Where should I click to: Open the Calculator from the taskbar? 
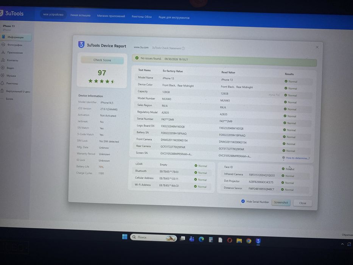click(x=211, y=240)
